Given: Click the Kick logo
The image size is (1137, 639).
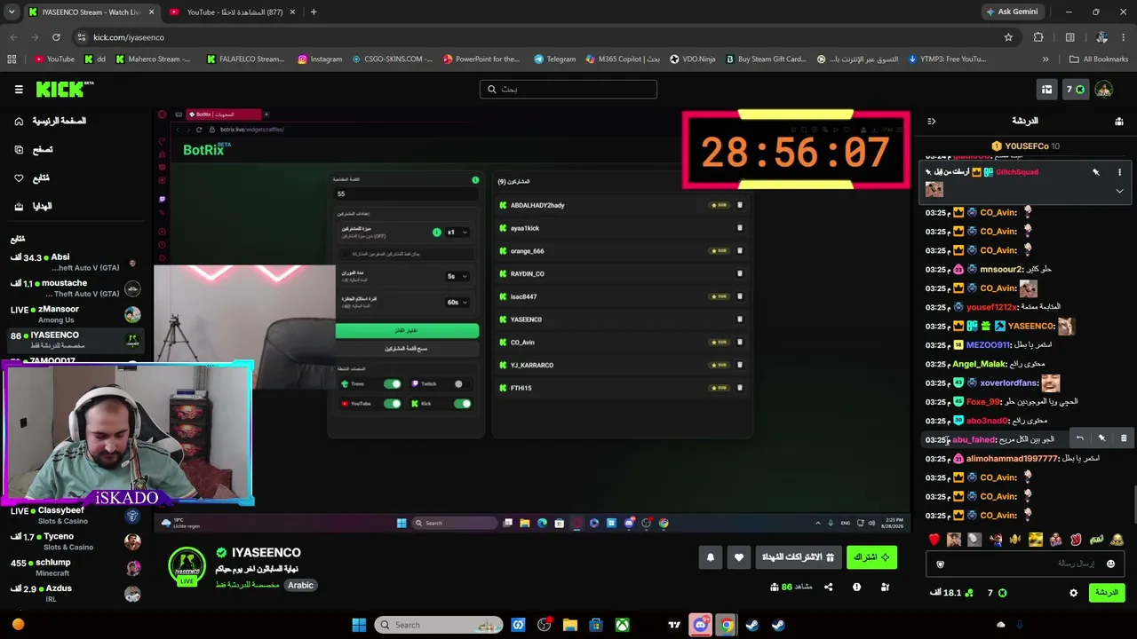Looking at the screenshot, I should tap(65, 89).
